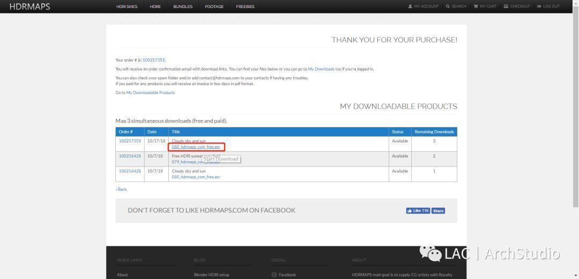Click remaining downloads value 3
This screenshot has height=279, width=579.
434,141
